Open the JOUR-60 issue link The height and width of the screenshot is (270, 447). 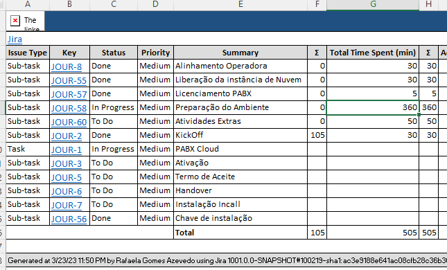(69, 122)
